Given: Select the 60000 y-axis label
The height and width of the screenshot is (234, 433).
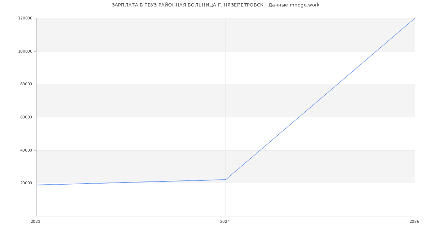Looking at the screenshot, I should (x=26, y=117).
